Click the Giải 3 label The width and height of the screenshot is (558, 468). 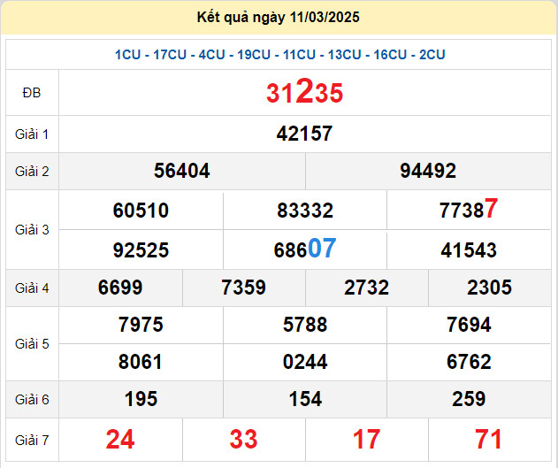[x=32, y=230]
